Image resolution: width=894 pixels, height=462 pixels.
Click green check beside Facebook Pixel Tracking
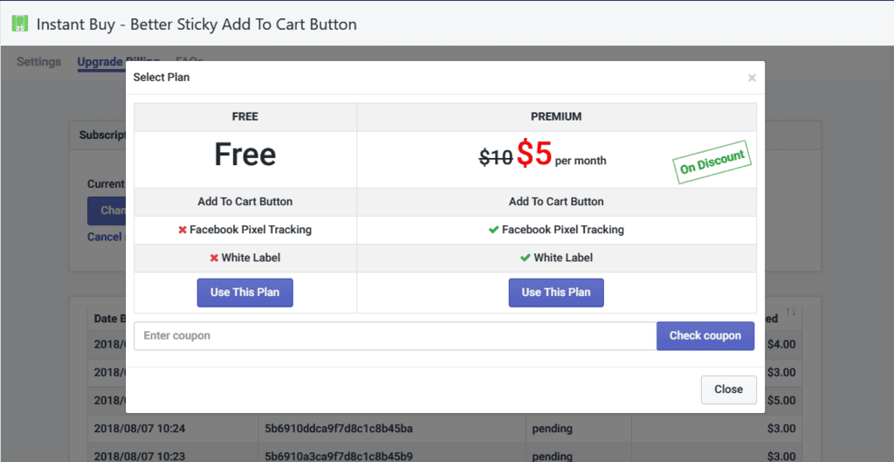pos(494,230)
